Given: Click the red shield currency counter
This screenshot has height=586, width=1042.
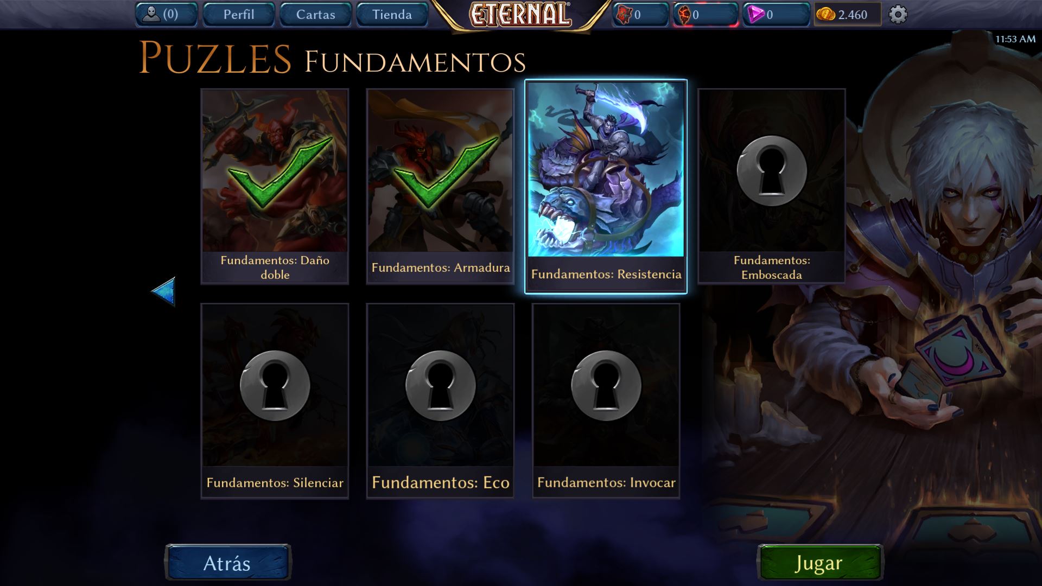Looking at the screenshot, I should pyautogui.click(x=640, y=15).
